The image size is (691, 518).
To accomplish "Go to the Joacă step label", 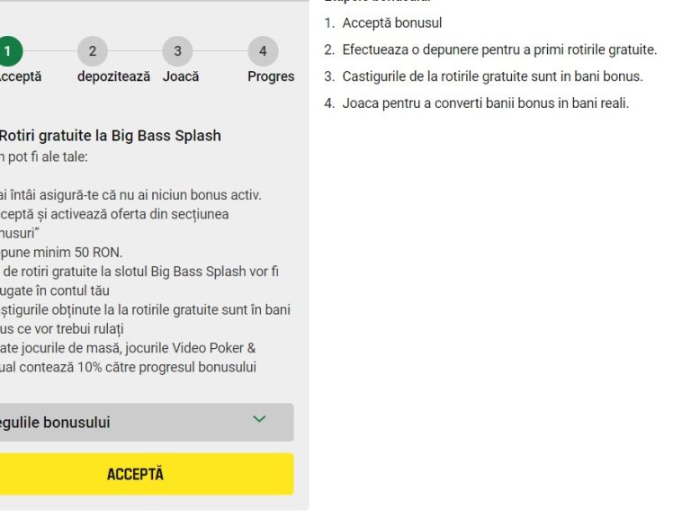I will click(181, 76).
